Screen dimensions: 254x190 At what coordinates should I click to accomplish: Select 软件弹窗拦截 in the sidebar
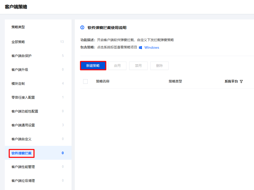(x=38, y=153)
